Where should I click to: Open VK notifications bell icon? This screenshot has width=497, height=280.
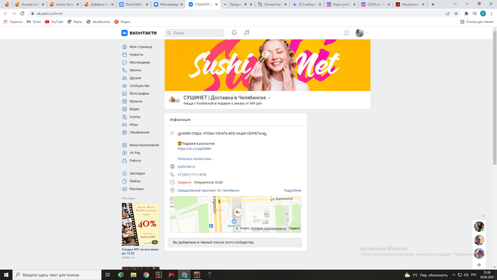click(x=234, y=33)
